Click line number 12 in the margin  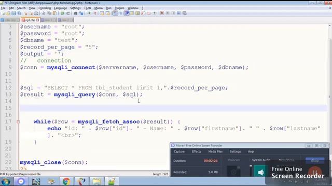pos(8,88)
